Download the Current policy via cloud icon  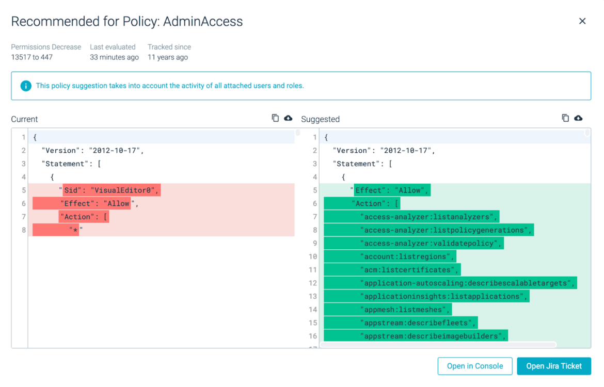tap(288, 118)
